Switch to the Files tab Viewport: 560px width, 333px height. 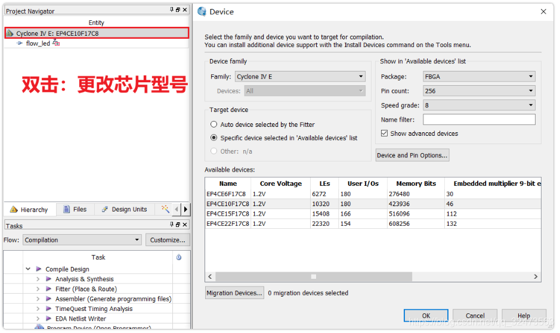pyautogui.click(x=75, y=209)
